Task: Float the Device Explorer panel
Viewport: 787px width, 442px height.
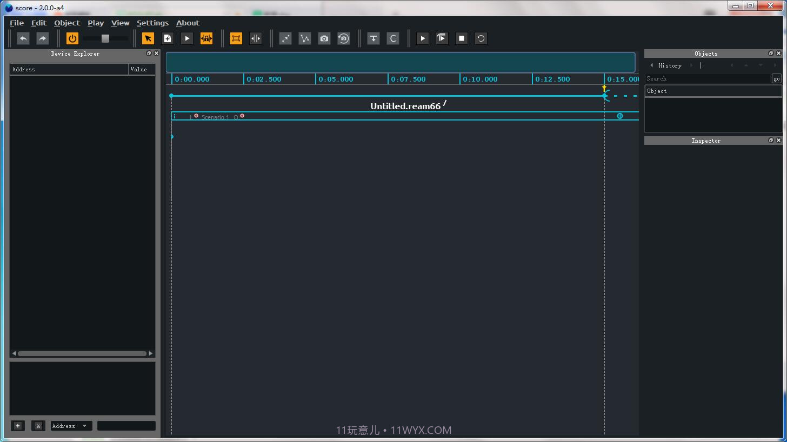Action: coord(149,53)
